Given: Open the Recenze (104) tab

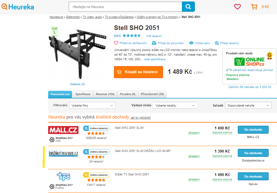Looking at the screenshot, I should click(105, 94).
